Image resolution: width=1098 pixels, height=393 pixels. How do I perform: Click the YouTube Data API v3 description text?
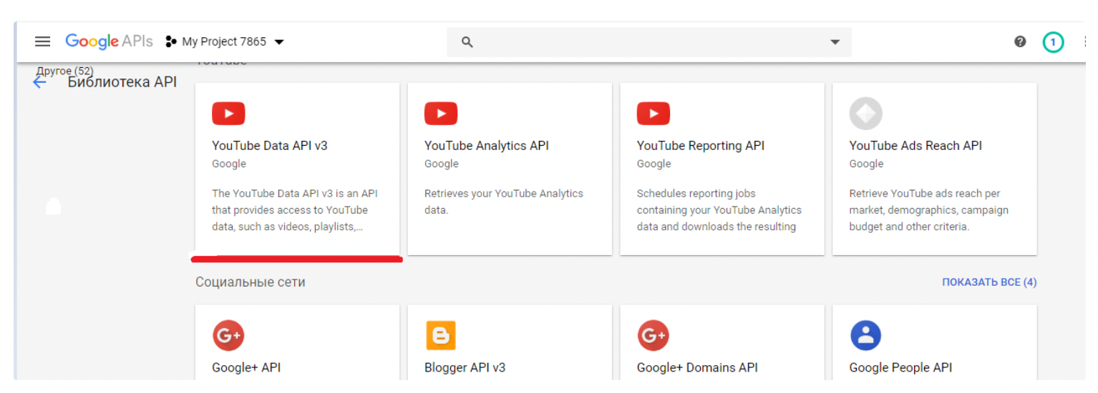(x=296, y=210)
